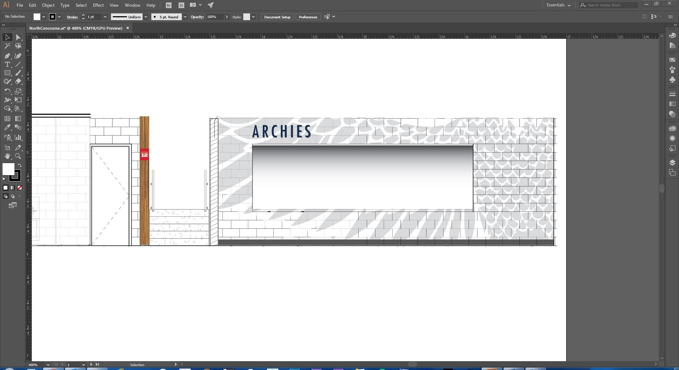The width and height of the screenshot is (679, 370).
Task: Open the Essentials workspace switcher
Action: click(558, 5)
